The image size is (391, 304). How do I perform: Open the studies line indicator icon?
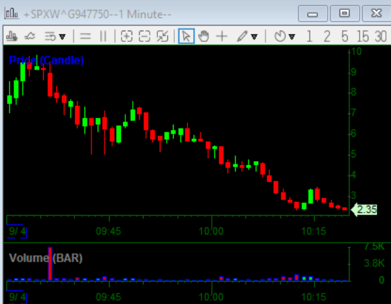[x=29, y=36]
